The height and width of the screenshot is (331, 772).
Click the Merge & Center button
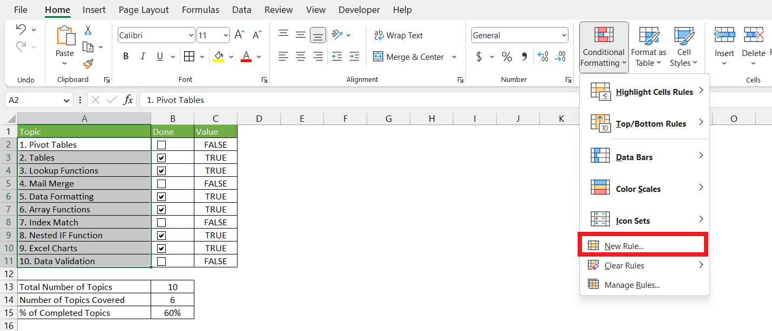409,57
